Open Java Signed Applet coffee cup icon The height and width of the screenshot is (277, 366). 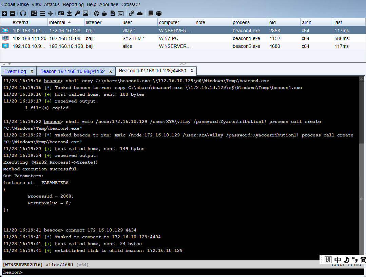click(104, 13)
